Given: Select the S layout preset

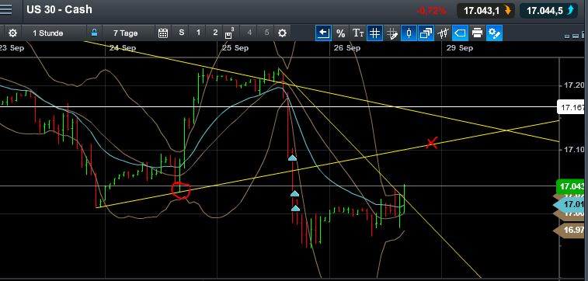Looking at the screenshot, I should coord(182,33).
